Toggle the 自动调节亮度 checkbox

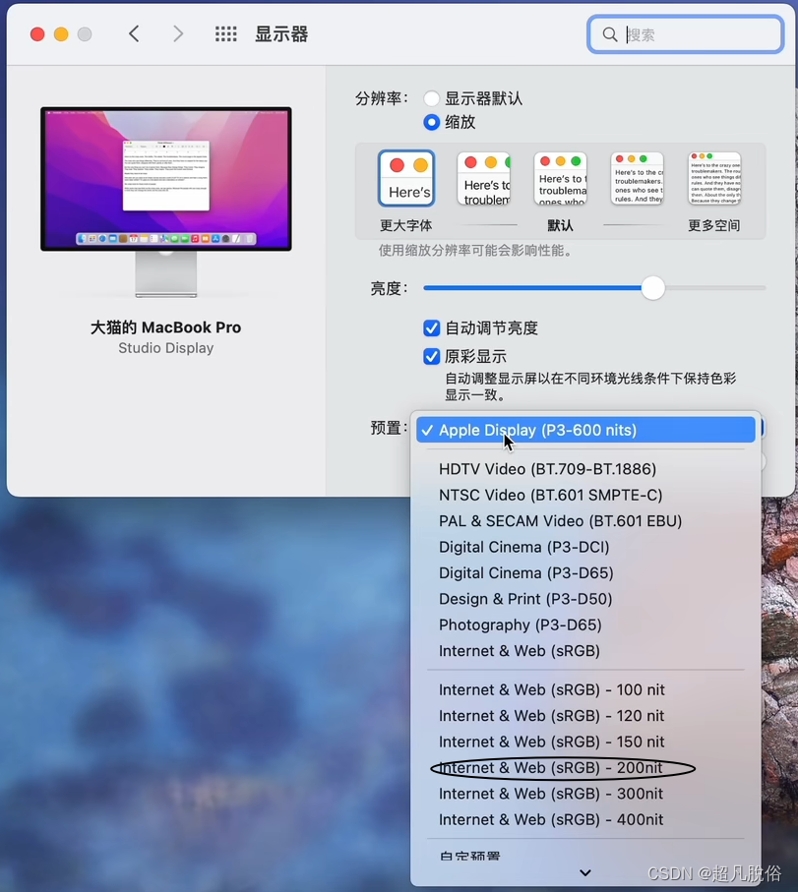(431, 328)
